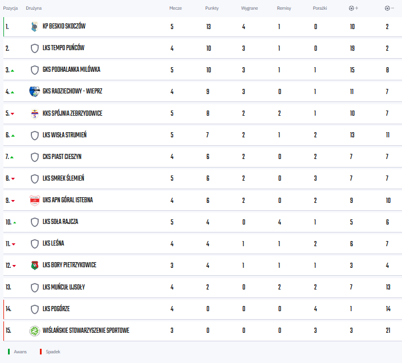Viewport: 402px width, 363px height.
Task: Click the red Spadek legend marker
Action: click(x=40, y=352)
